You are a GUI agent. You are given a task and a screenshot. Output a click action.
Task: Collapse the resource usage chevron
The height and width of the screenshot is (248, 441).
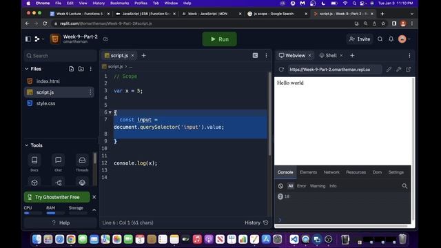94,209
